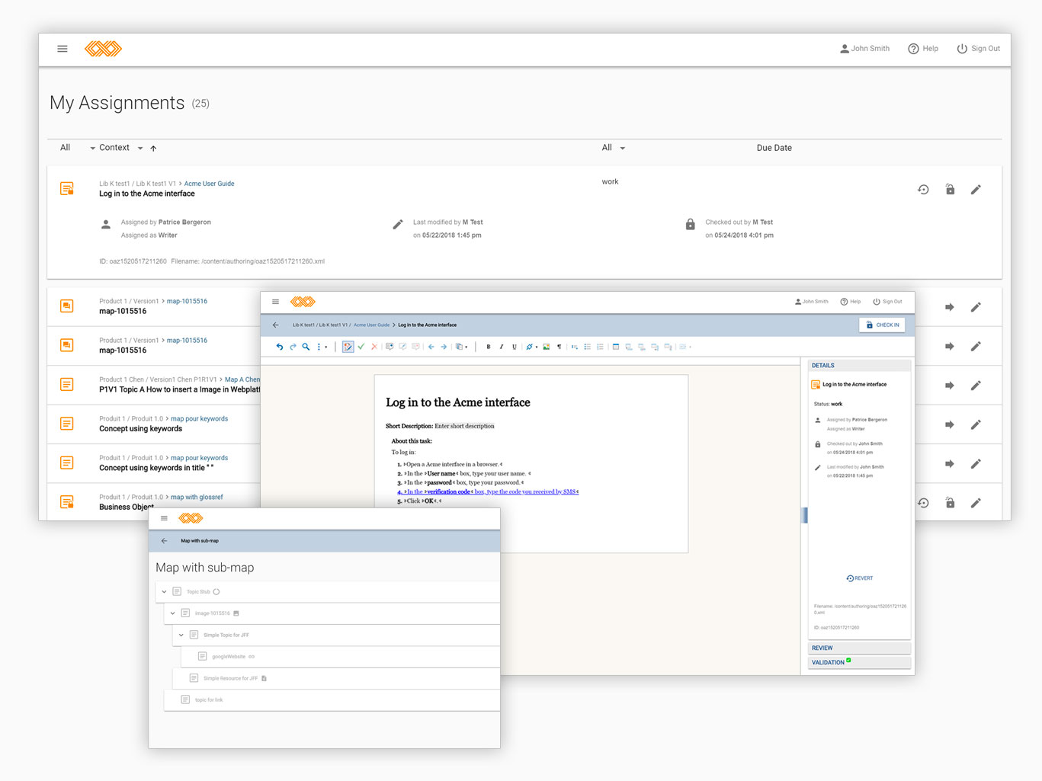Image resolution: width=1042 pixels, height=781 pixels.
Task: Reject change with the red X icon
Action: (x=374, y=347)
